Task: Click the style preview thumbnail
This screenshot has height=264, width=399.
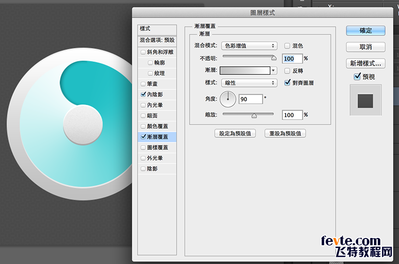Action: pyautogui.click(x=365, y=100)
